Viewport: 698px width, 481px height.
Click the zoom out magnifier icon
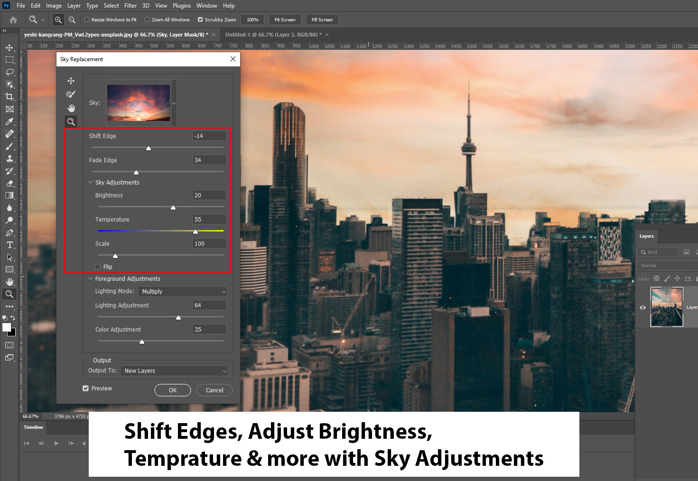[72, 20]
